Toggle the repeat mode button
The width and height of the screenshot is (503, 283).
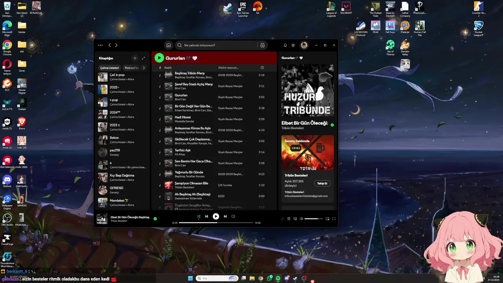click(233, 216)
